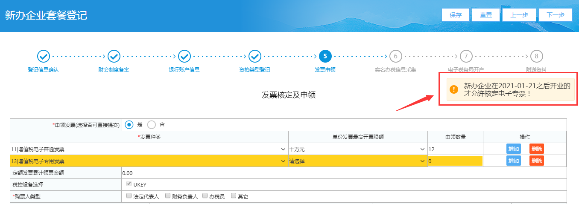Click the 发票核定及申领 heading
The height and width of the screenshot is (204, 579).
pyautogui.click(x=289, y=95)
